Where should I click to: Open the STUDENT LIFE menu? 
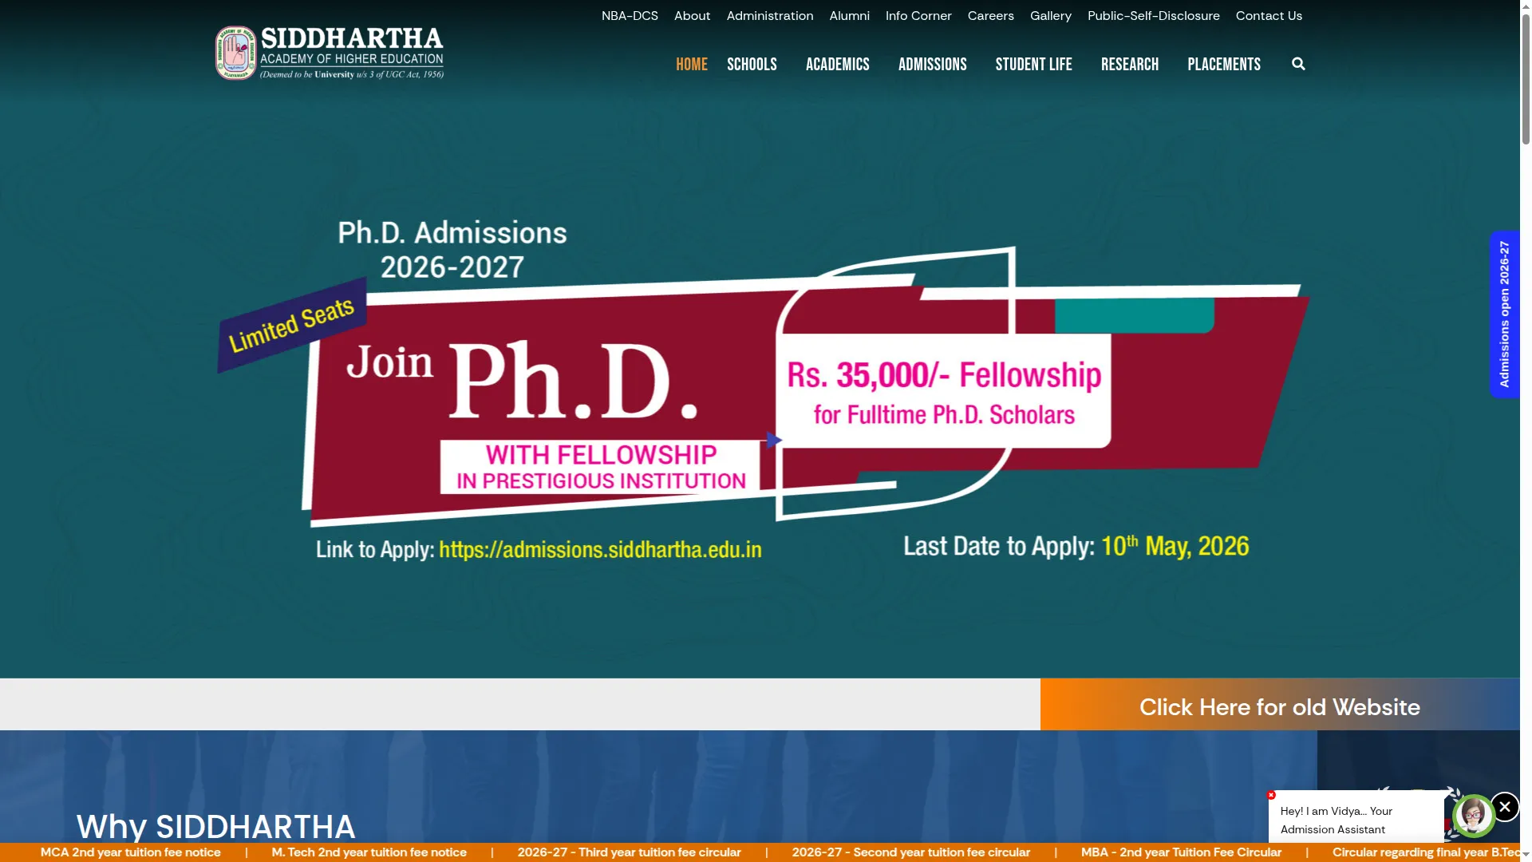click(1033, 65)
